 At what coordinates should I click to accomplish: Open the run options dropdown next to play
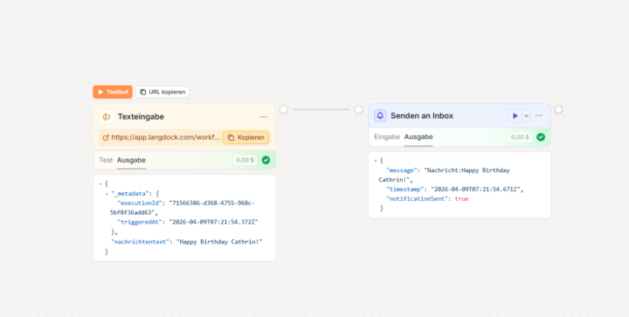click(526, 116)
